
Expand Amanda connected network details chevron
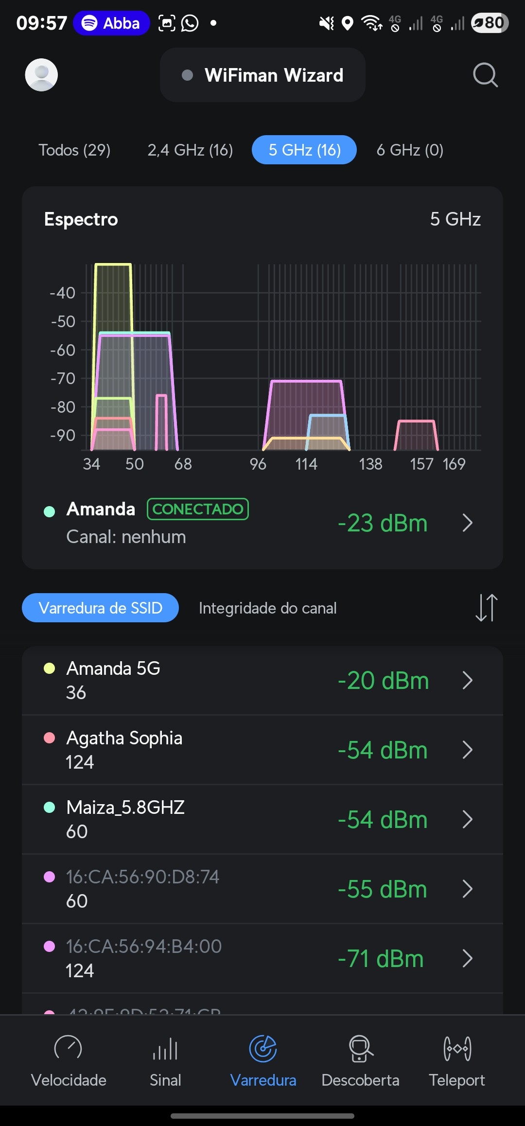[x=468, y=523]
